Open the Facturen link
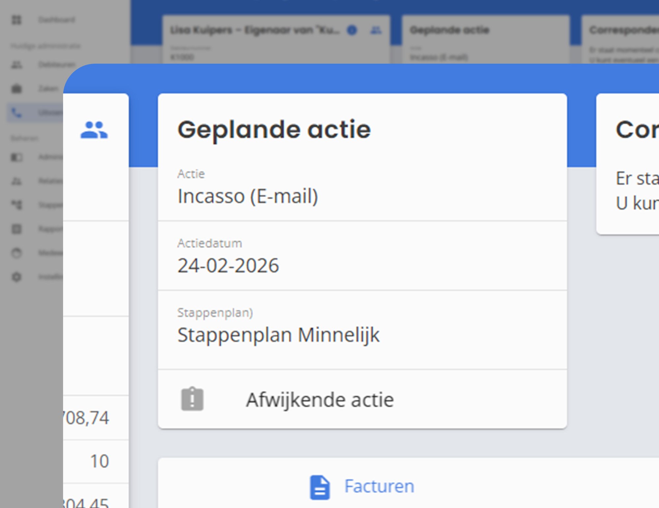Image resolution: width=659 pixels, height=508 pixels. [x=379, y=486]
